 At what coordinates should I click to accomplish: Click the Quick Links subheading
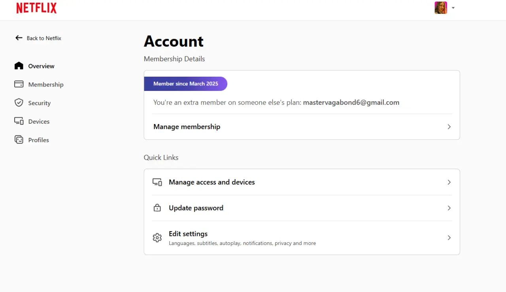161,157
